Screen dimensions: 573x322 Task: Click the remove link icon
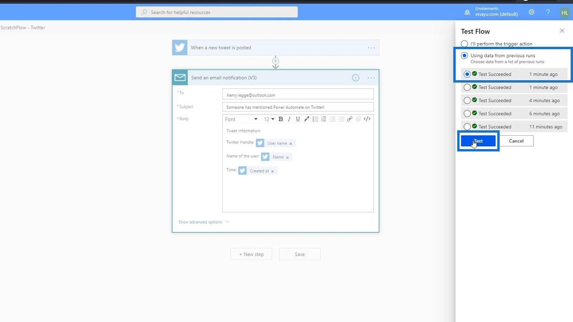358,119
